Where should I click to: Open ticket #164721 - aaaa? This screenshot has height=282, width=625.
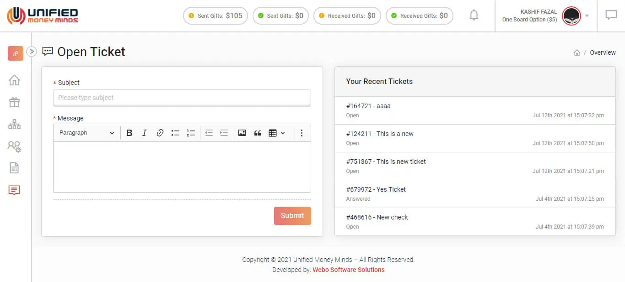pos(368,106)
